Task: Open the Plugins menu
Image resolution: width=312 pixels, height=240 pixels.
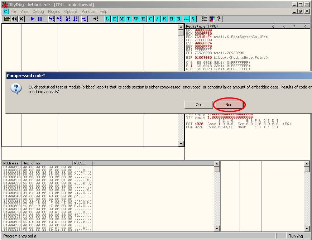Action: [54, 11]
